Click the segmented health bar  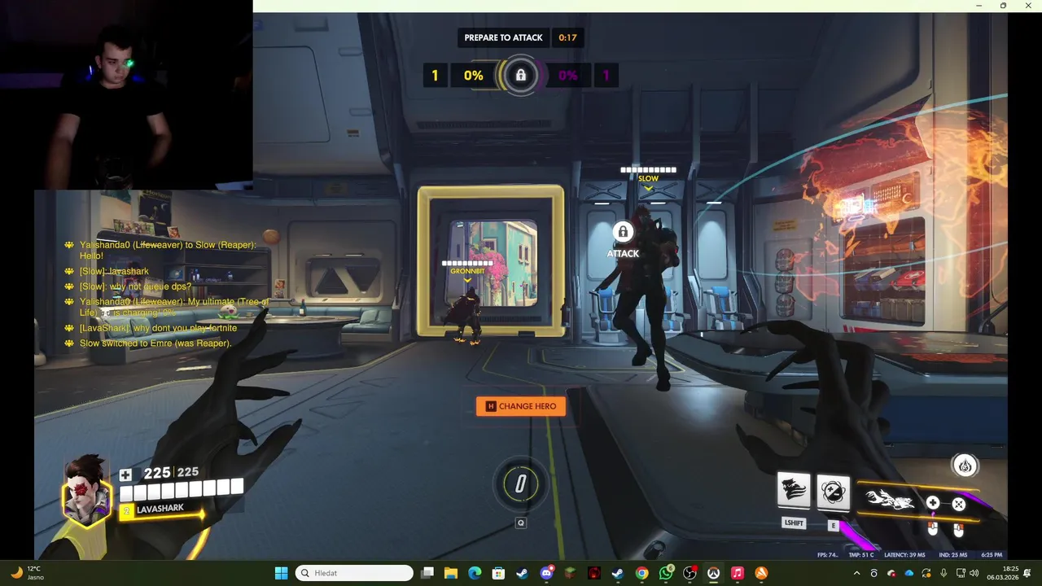click(x=181, y=488)
